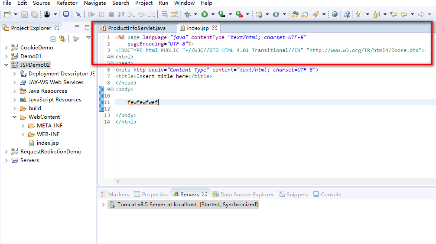Click the Step Over icon
Image resolution: width=436 pixels, height=244 pixels.
coord(142,14)
